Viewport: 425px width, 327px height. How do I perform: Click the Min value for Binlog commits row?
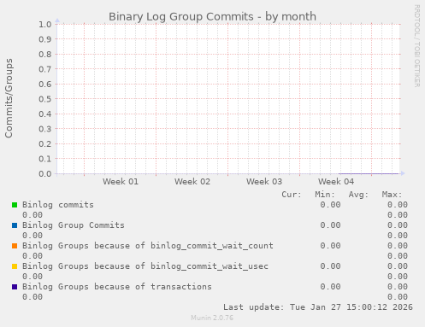(x=330, y=205)
